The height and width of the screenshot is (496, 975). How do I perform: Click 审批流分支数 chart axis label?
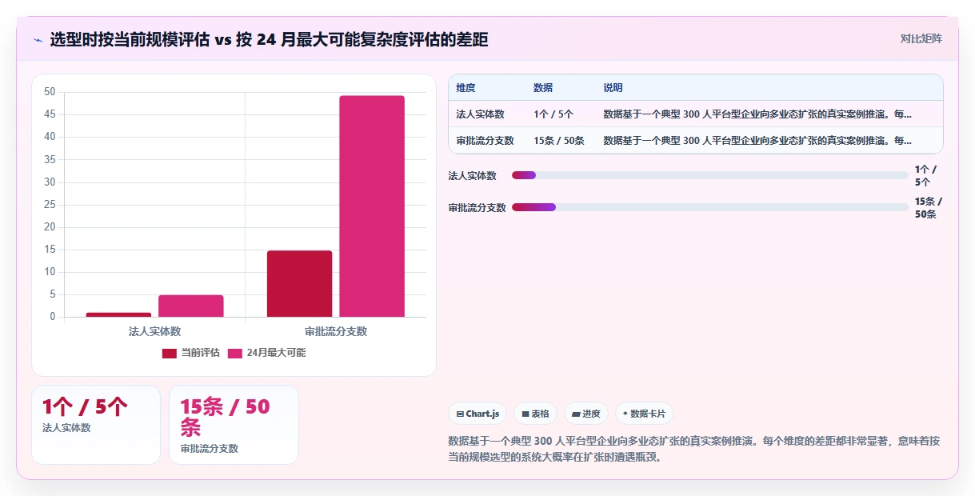pos(336,331)
